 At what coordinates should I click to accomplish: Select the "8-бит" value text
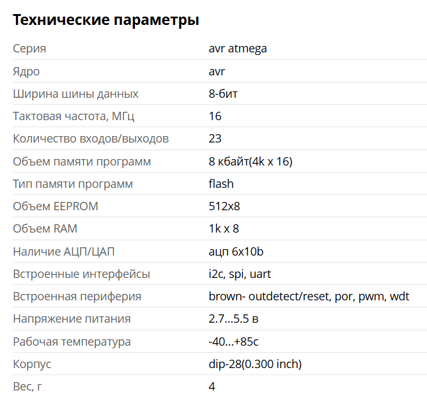click(x=223, y=94)
